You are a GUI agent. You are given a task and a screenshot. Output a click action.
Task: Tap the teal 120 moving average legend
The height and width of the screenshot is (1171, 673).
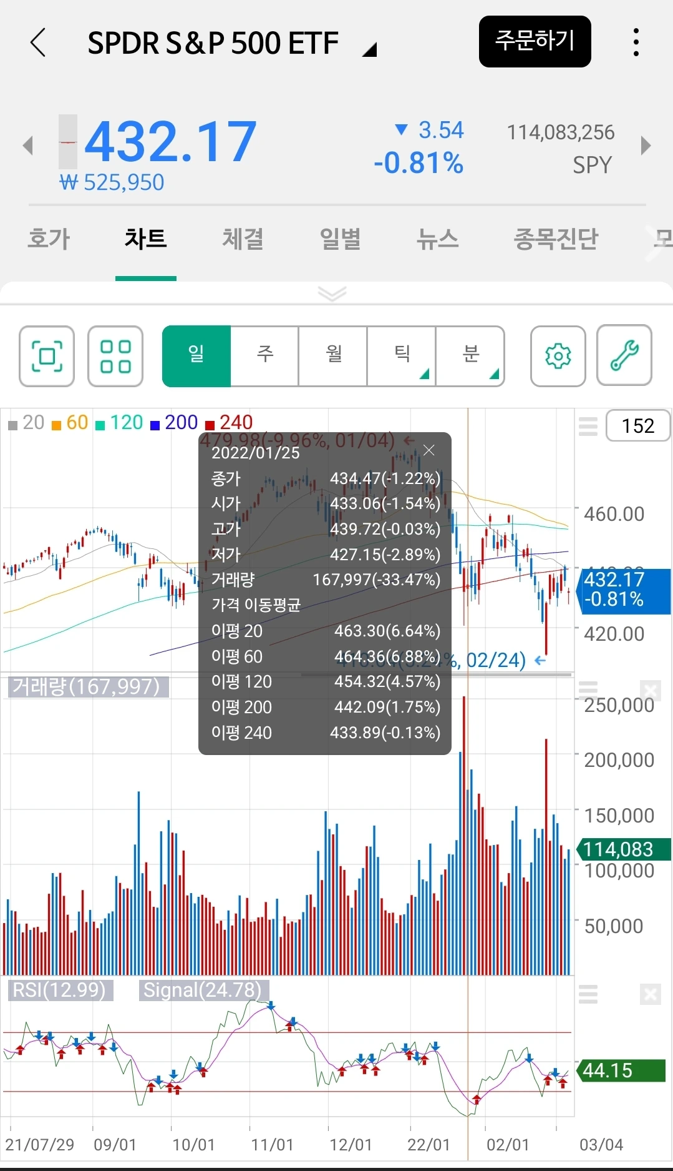[119, 423]
